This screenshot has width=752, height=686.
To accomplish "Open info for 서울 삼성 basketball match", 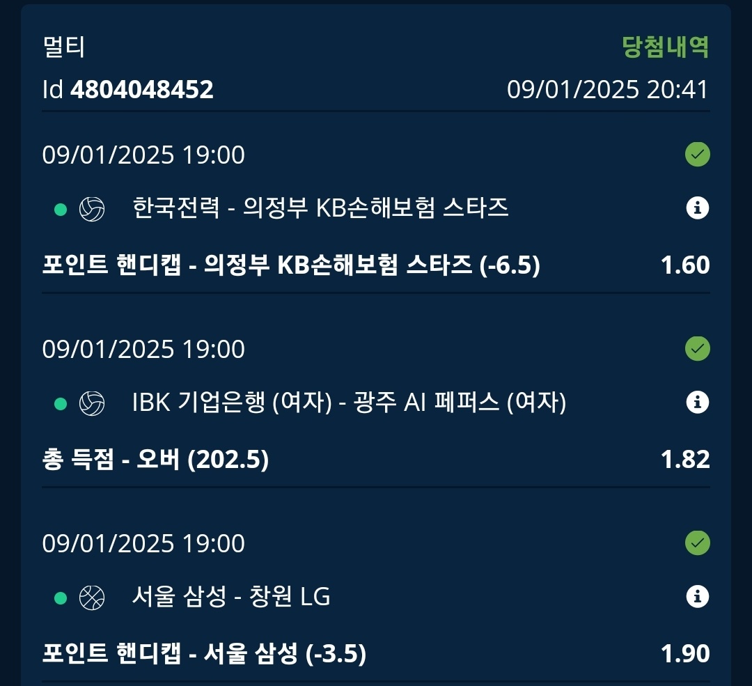I will point(697,597).
